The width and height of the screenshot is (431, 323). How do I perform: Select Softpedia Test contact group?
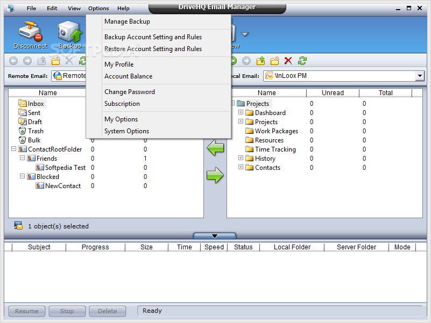pyautogui.click(x=65, y=168)
